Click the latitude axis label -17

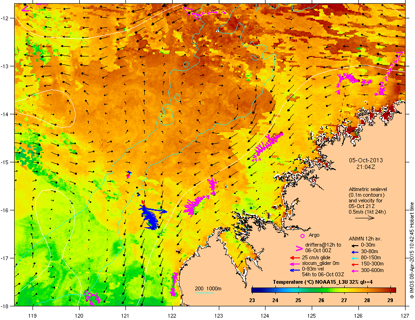6,258
